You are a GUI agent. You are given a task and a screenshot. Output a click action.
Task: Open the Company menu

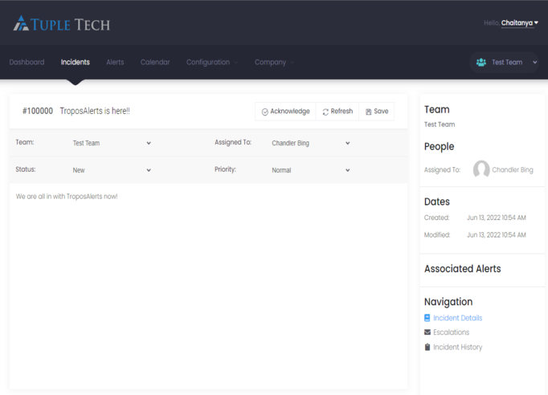(x=273, y=63)
